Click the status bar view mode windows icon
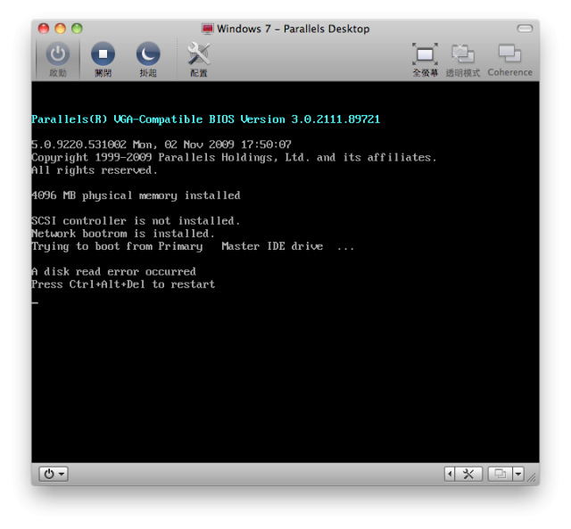The image size is (571, 529). pyautogui.click(x=500, y=474)
